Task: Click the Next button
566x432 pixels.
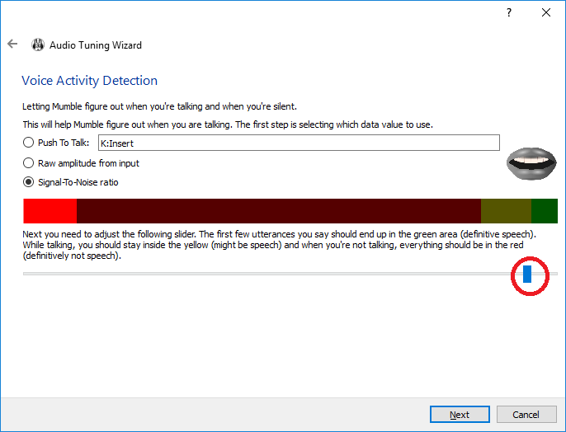Action: pyautogui.click(x=460, y=415)
